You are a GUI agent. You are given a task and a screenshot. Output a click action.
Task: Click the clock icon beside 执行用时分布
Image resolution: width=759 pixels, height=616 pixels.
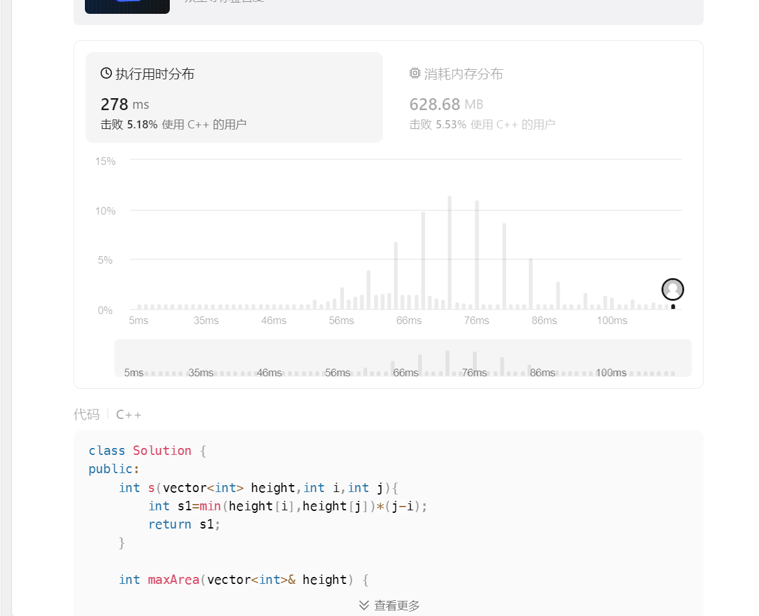pos(106,74)
